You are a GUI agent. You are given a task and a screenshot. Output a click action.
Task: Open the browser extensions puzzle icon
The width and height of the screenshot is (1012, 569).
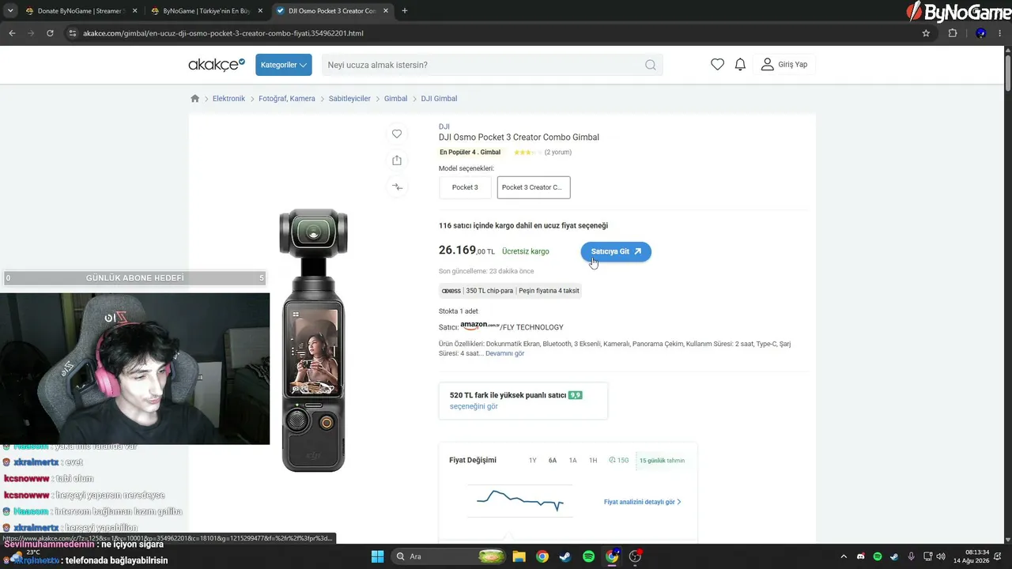point(953,33)
